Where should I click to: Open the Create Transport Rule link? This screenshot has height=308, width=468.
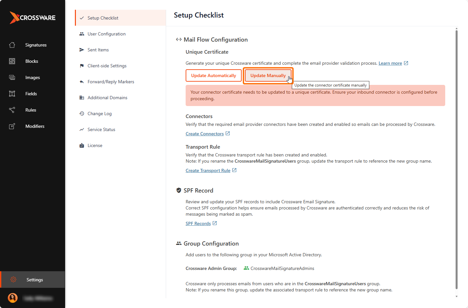pyautogui.click(x=208, y=170)
